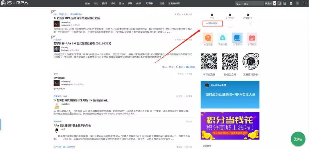The height and width of the screenshot is (149, 309).
Task: Click the iS-RPA logo in the header
Action: point(14,3)
